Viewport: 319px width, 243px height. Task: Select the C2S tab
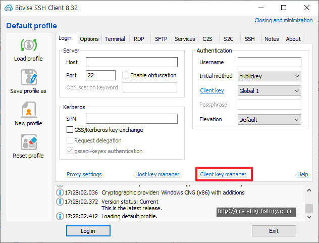tap(207, 39)
